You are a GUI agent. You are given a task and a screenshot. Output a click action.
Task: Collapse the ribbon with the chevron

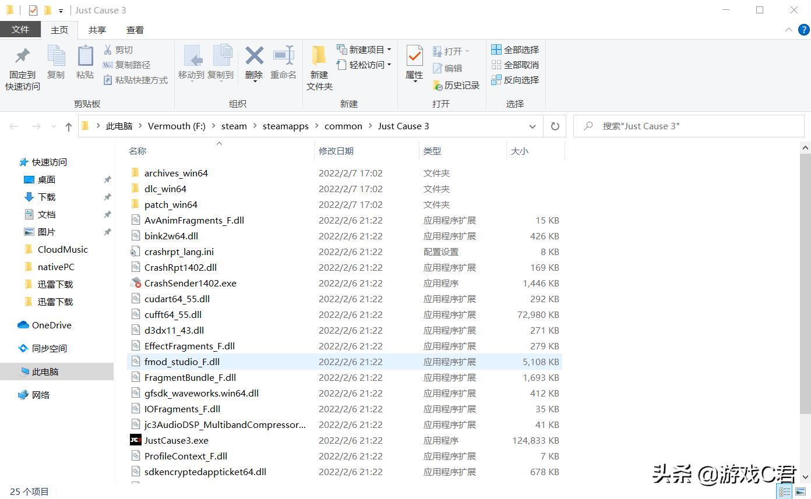tap(788, 30)
